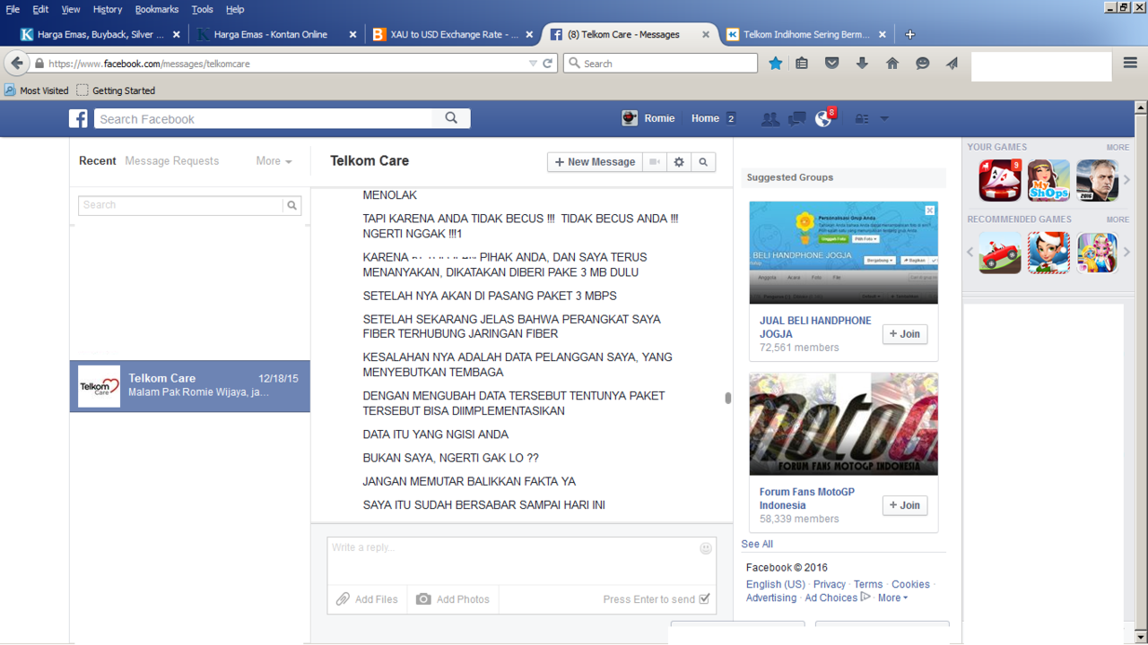Go to Facebook Home link
The height and width of the screenshot is (645, 1148).
coord(705,118)
